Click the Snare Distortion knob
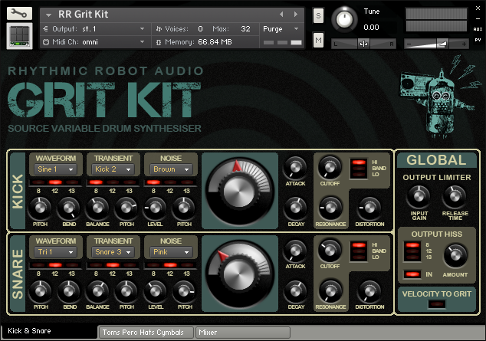 369,291
